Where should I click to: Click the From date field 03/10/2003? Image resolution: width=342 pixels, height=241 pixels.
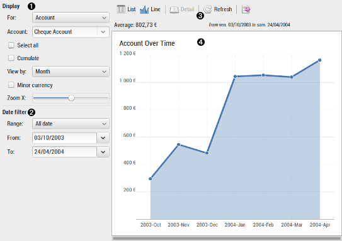click(x=64, y=138)
